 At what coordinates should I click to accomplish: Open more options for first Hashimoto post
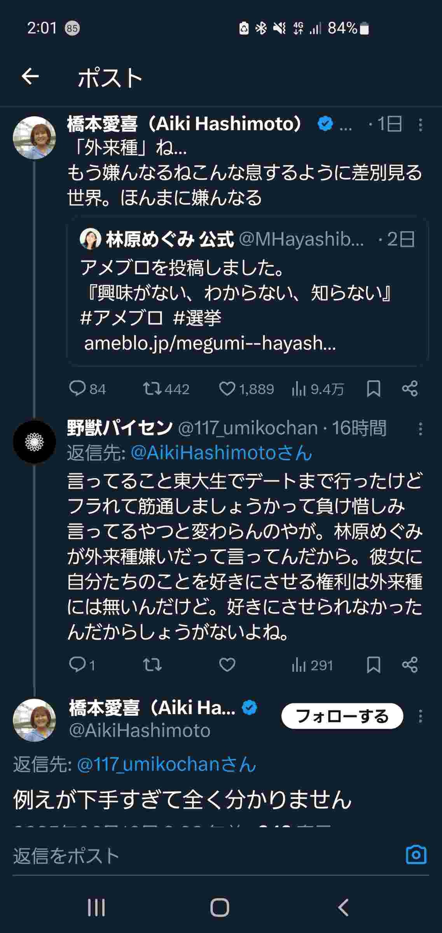click(420, 125)
